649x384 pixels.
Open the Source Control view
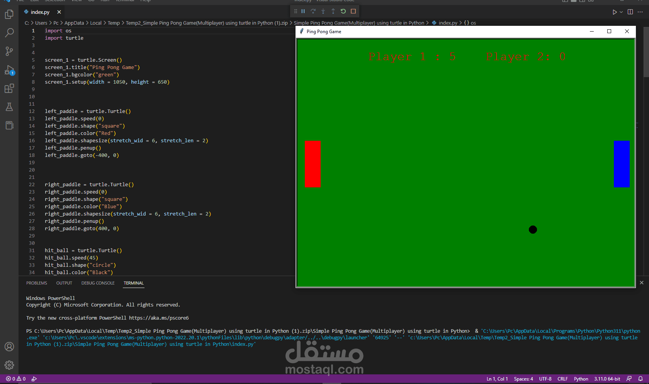pos(9,51)
